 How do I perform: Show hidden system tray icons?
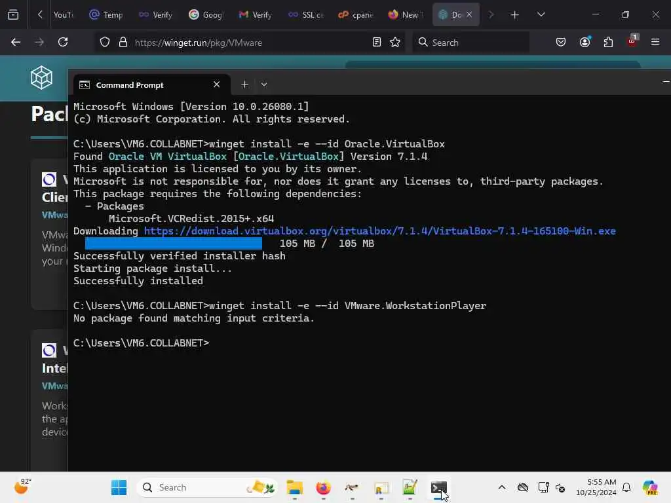502,487
